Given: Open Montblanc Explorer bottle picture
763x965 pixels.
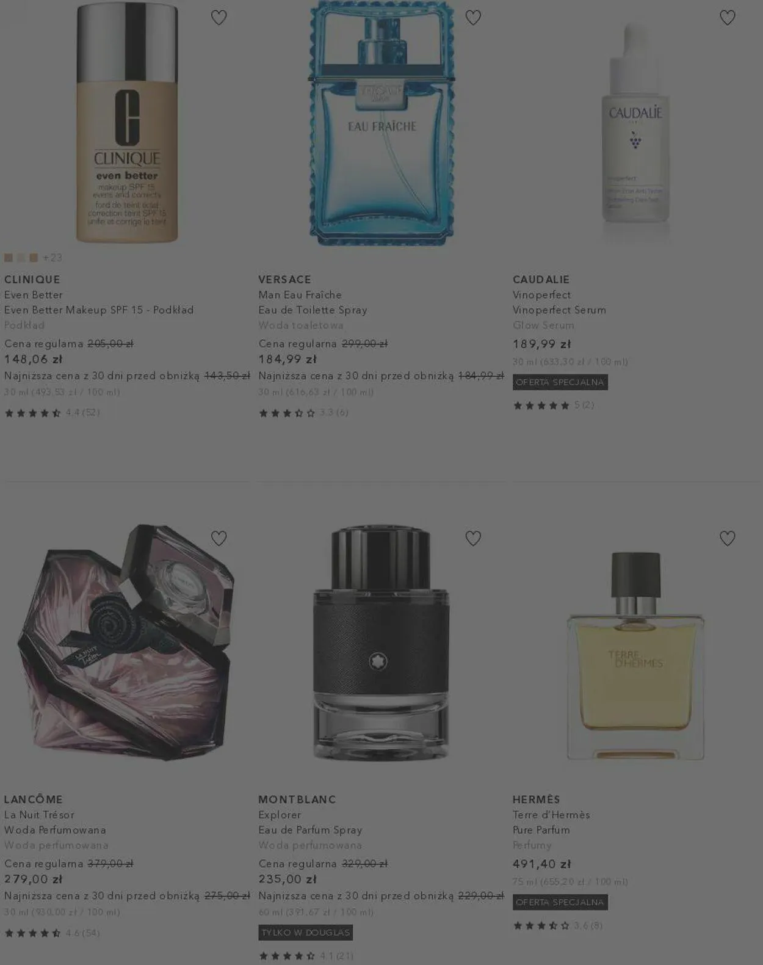Looking at the screenshot, I should coord(382,643).
